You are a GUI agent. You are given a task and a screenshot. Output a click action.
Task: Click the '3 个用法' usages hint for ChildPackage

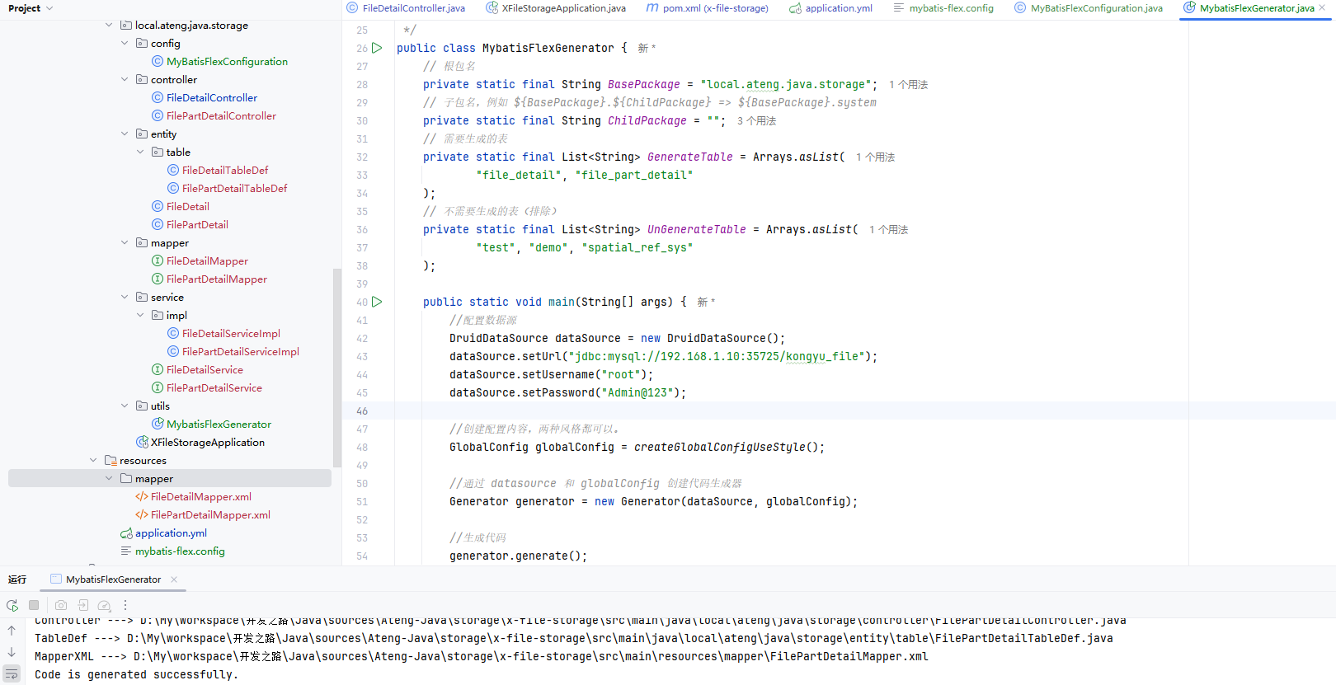(x=756, y=120)
